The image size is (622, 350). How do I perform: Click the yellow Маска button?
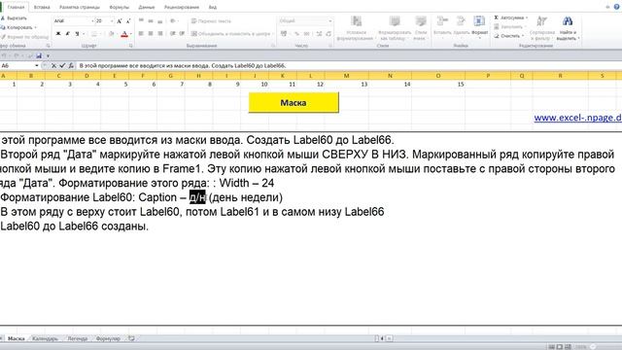click(294, 102)
